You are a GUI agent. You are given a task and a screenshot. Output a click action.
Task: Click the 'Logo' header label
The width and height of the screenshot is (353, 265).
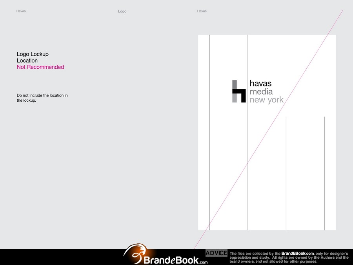pos(122,11)
